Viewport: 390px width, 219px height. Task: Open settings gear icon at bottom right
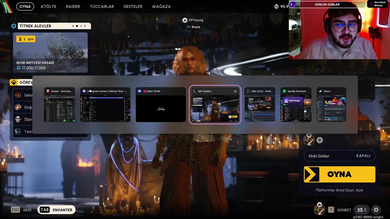376,210
